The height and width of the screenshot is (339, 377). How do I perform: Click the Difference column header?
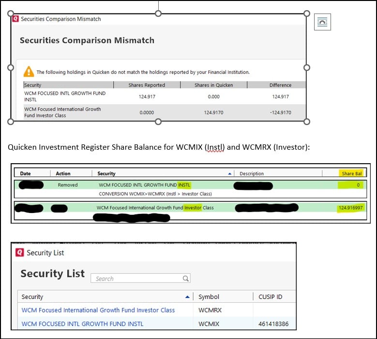(x=280, y=85)
